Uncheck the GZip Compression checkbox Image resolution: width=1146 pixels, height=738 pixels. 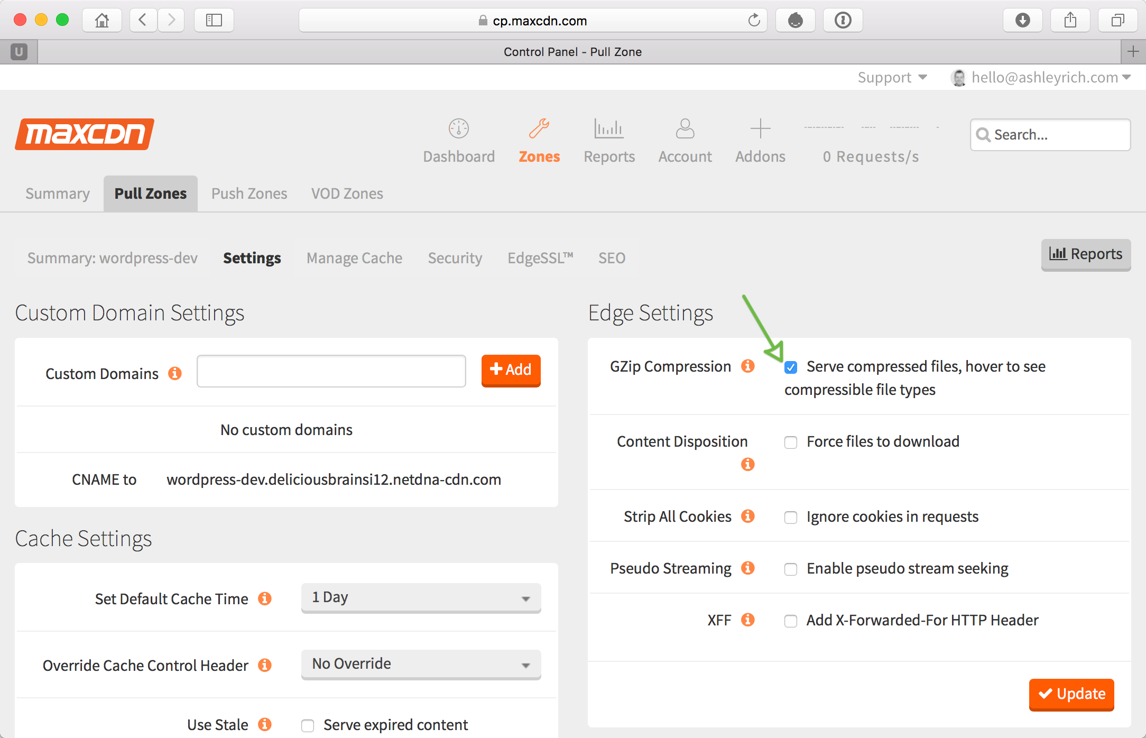point(791,367)
